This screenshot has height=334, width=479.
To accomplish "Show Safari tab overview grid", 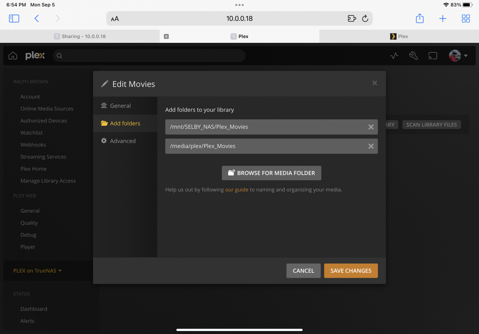I will click(466, 19).
